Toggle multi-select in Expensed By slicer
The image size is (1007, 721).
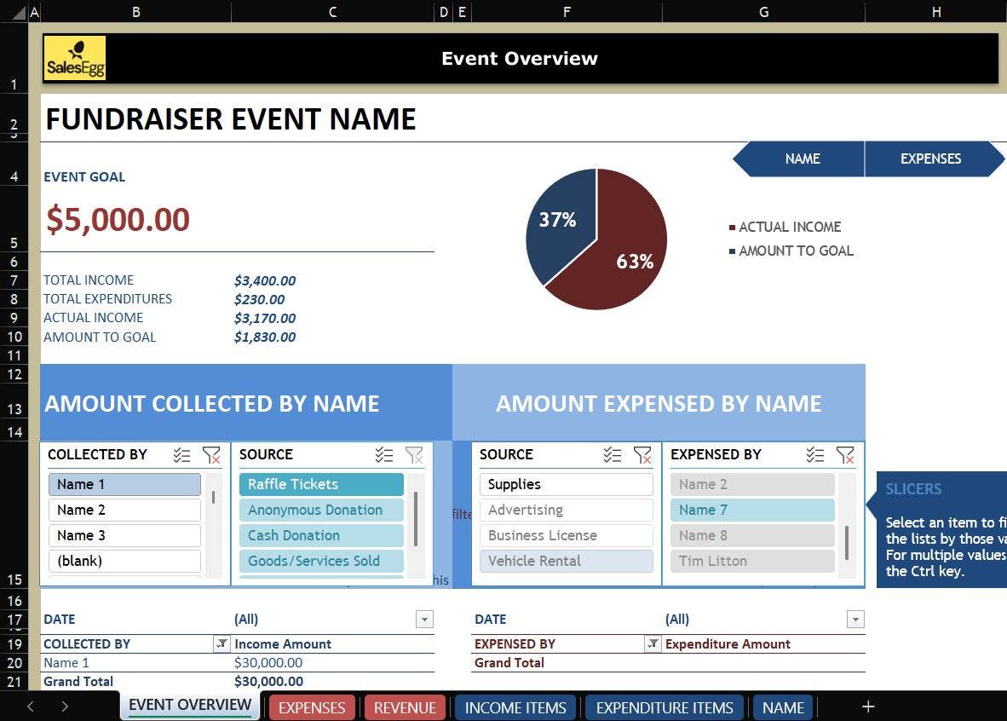(x=815, y=455)
